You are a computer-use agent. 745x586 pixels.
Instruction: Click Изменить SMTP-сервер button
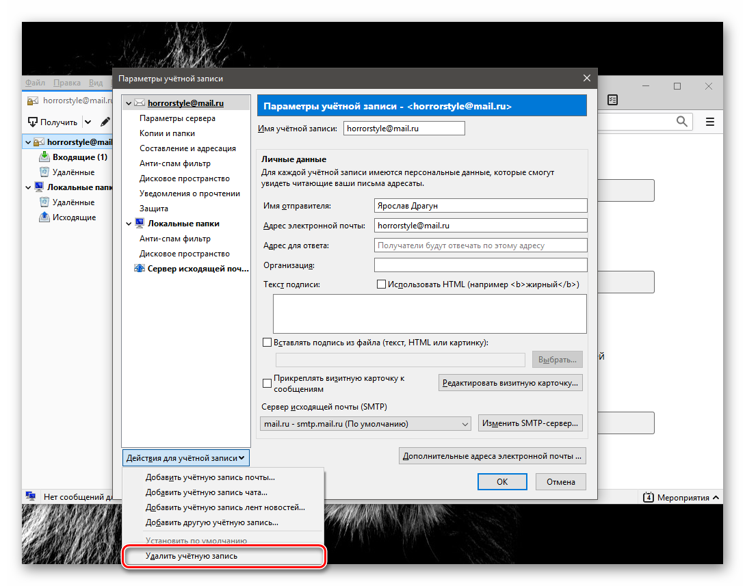[530, 423]
